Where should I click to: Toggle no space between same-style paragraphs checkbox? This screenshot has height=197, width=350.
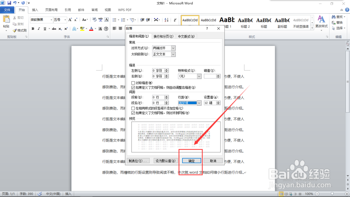click(x=133, y=108)
